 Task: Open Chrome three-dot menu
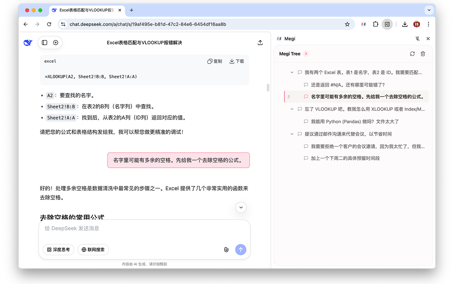click(x=428, y=24)
